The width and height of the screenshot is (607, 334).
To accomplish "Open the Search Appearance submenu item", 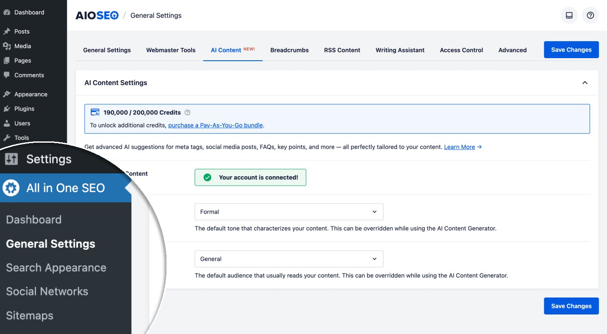I will pos(56,268).
